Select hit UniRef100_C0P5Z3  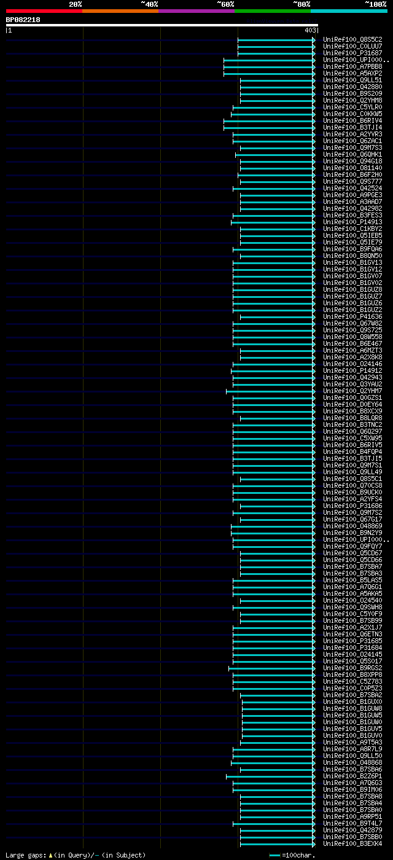click(x=352, y=688)
